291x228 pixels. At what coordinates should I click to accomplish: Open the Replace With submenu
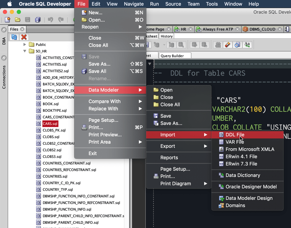click(x=110, y=109)
